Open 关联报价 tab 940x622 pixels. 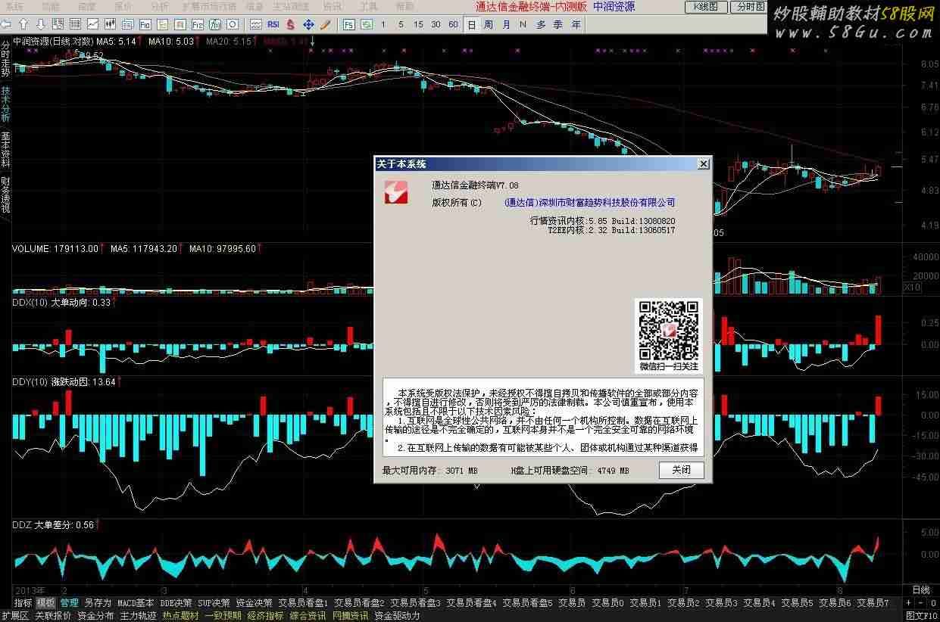coord(53,616)
